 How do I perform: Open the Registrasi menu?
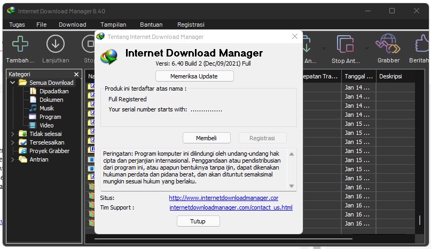coord(191,25)
